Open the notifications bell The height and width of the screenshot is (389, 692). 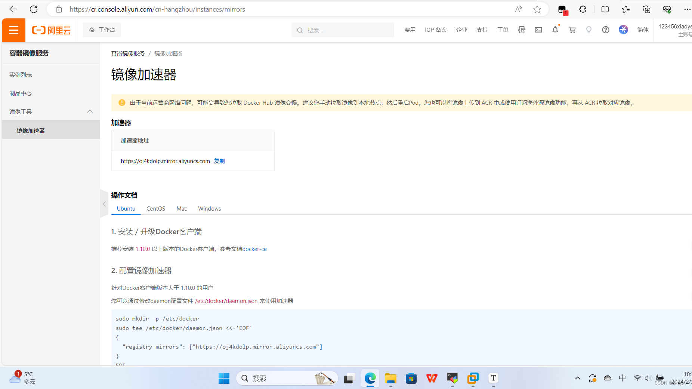point(555,30)
